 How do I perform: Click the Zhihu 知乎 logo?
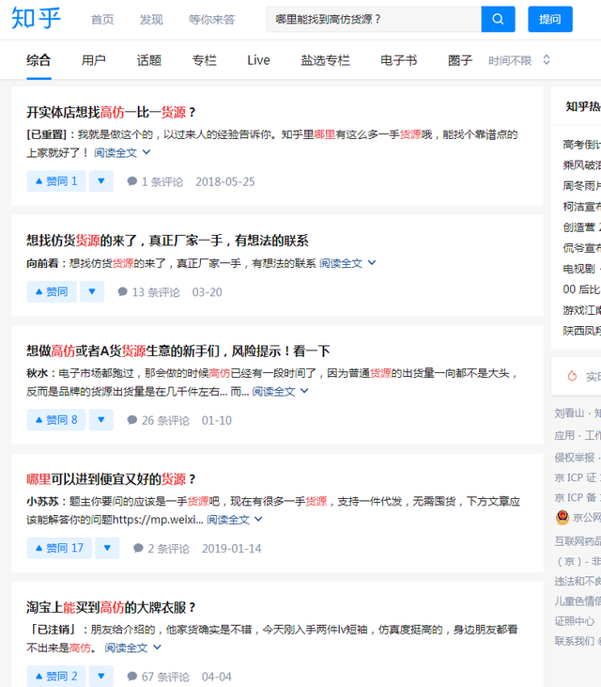[x=36, y=19]
